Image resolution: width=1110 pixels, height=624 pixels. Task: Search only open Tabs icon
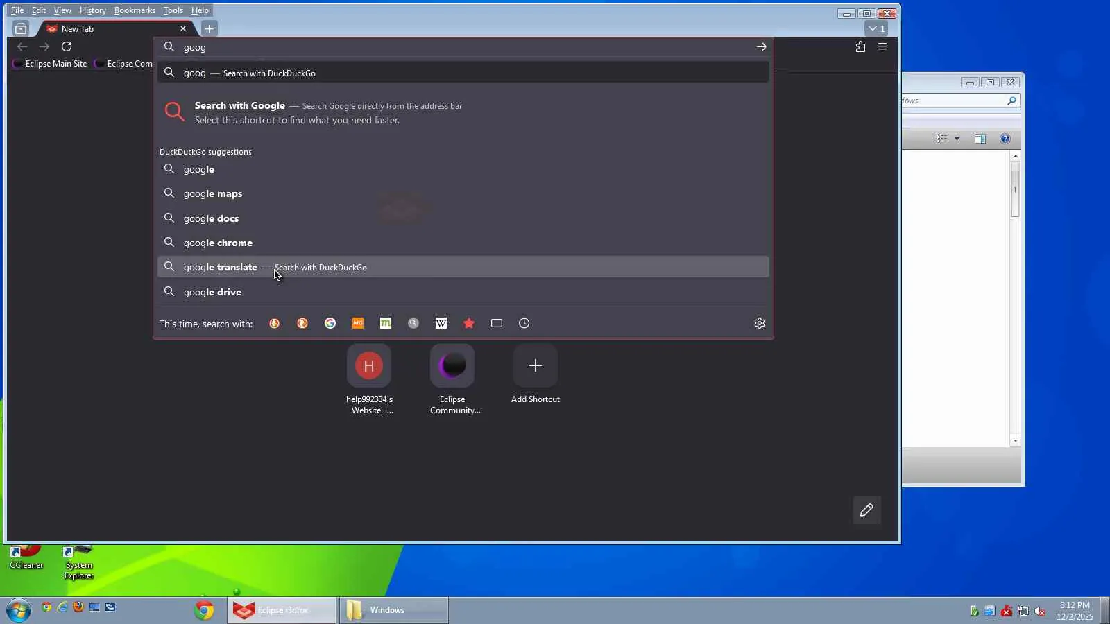click(497, 323)
